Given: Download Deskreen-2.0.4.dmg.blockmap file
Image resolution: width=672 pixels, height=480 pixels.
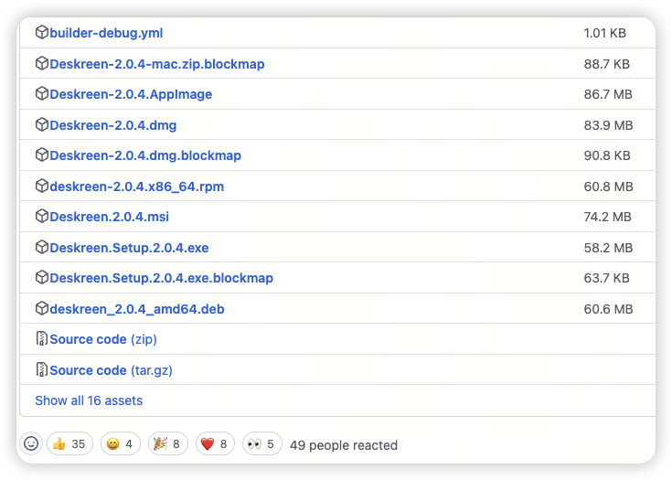Looking at the screenshot, I should 145,155.
